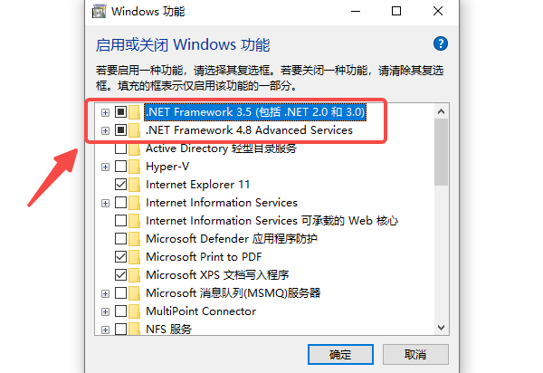Click the 取消 button
This screenshot has width=543, height=373.
coord(414,354)
